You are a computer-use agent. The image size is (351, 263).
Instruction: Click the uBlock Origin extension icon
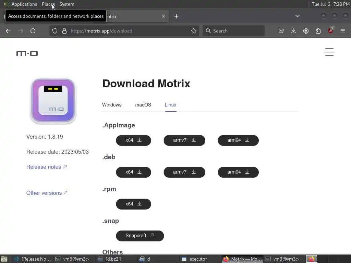pos(330,30)
